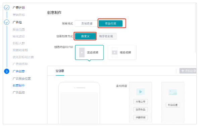Click the 创意制作方式 label
The image size is (198, 126).
tap(65, 36)
